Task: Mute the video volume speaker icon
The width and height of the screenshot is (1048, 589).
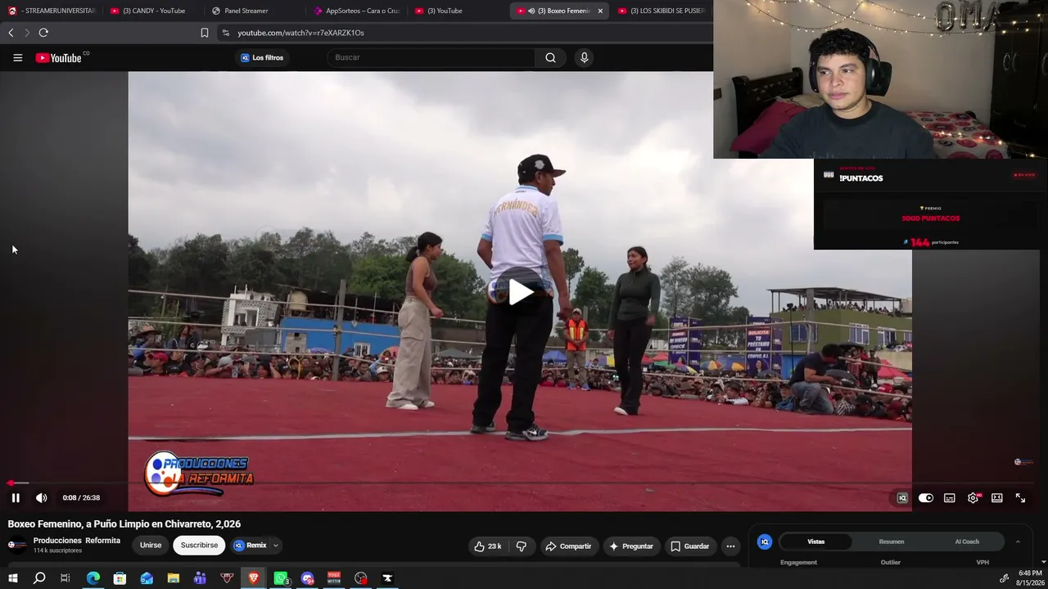Action: click(42, 497)
